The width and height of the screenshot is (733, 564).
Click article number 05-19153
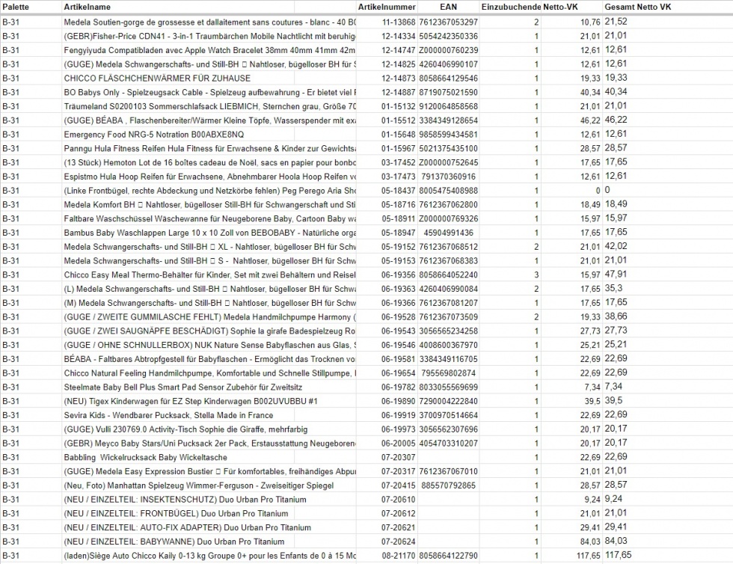398,260
